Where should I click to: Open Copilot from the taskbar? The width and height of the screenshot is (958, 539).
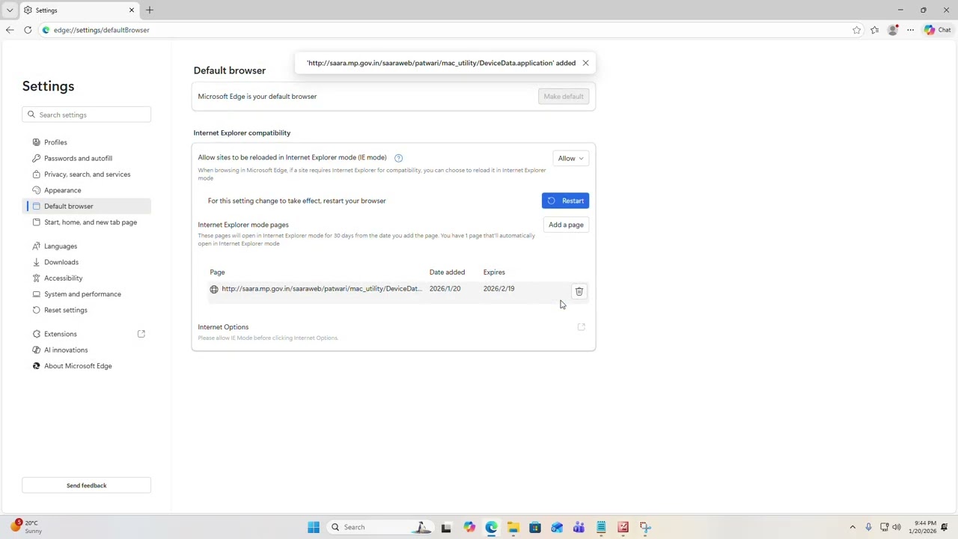[x=469, y=527]
